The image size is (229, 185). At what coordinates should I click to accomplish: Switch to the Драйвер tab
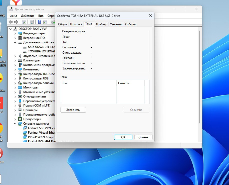(x=101, y=24)
